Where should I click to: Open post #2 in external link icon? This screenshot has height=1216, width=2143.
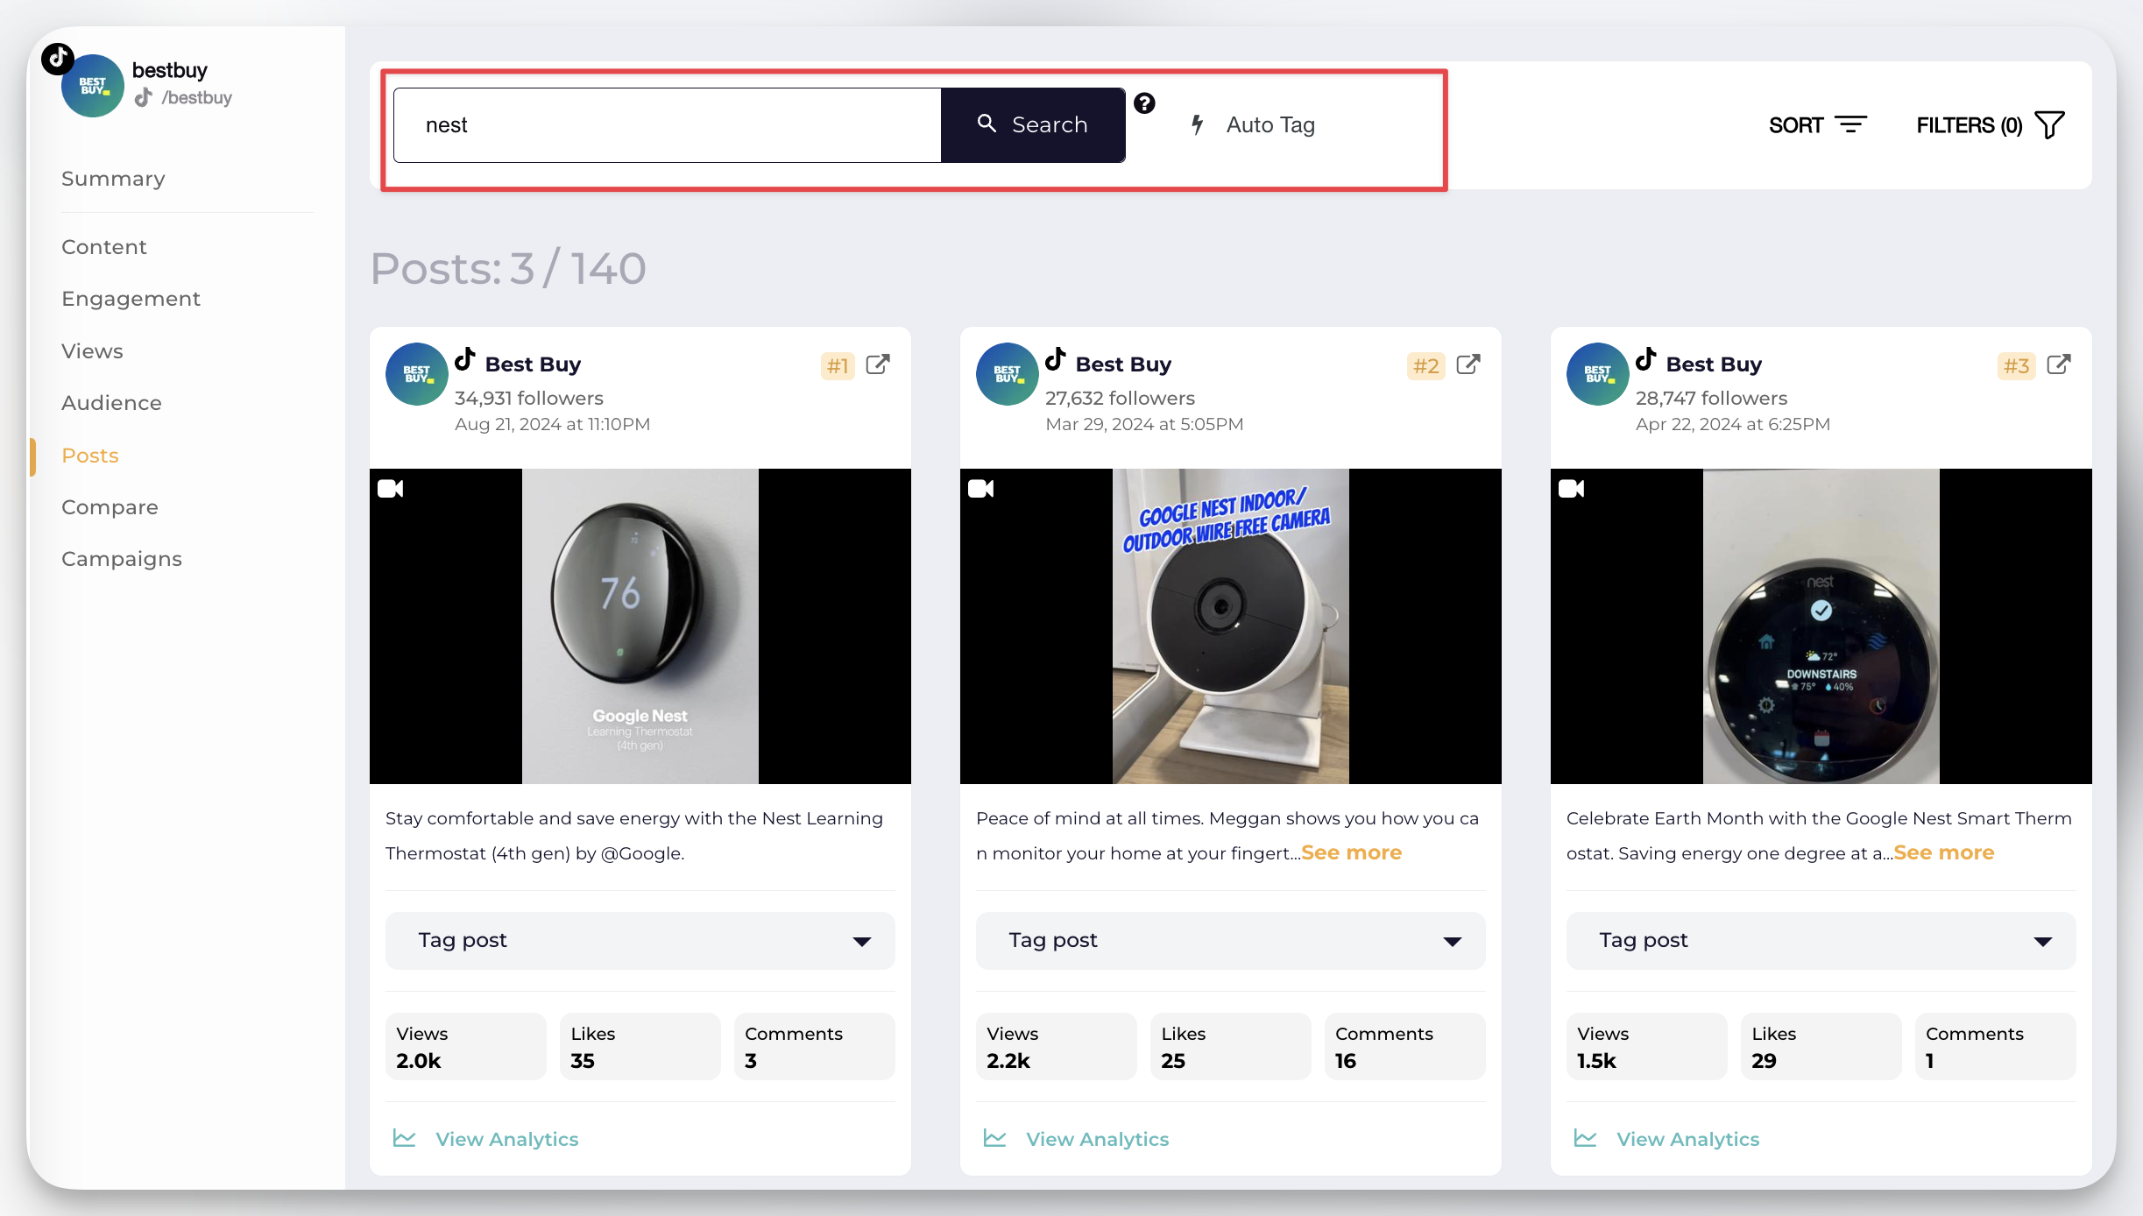coord(1468,364)
